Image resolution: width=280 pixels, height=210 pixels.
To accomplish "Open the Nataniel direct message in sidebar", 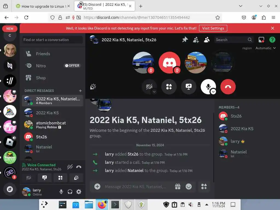I will [x=52, y=149].
